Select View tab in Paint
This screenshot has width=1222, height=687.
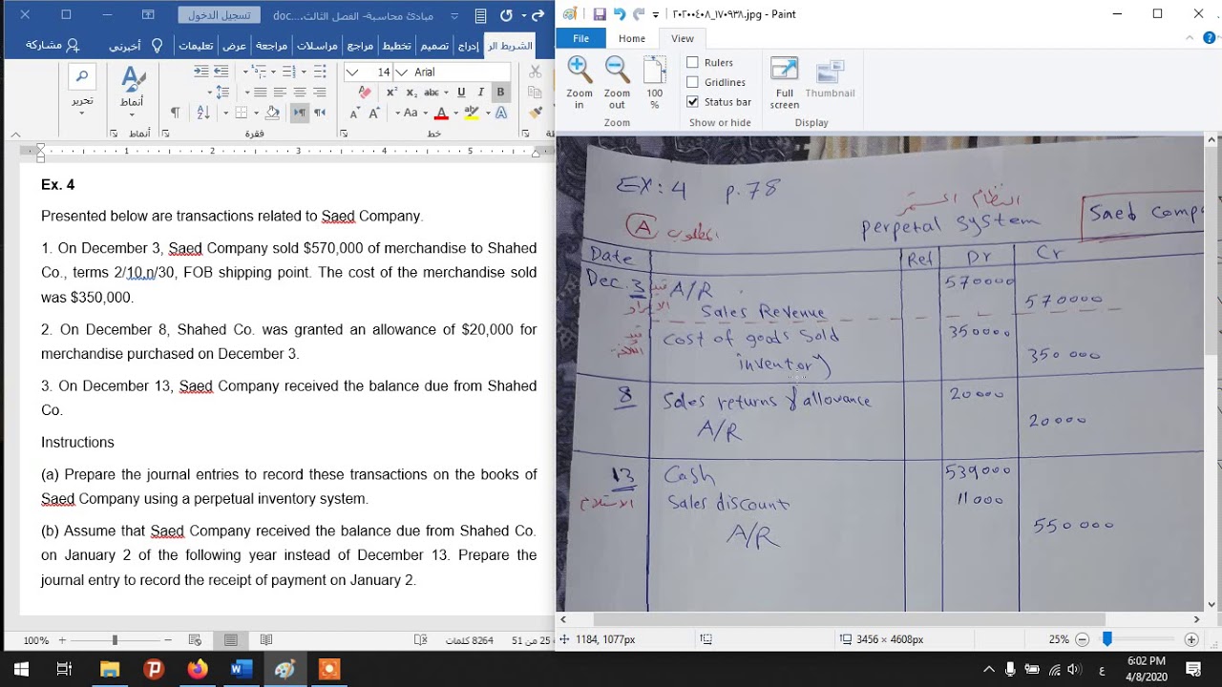coord(682,39)
